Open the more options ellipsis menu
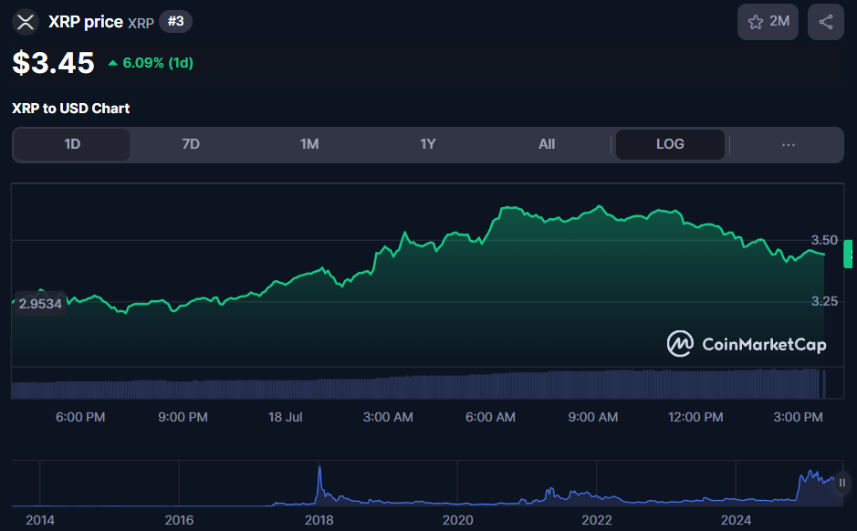Screen dimensions: 857x531 click(x=789, y=144)
